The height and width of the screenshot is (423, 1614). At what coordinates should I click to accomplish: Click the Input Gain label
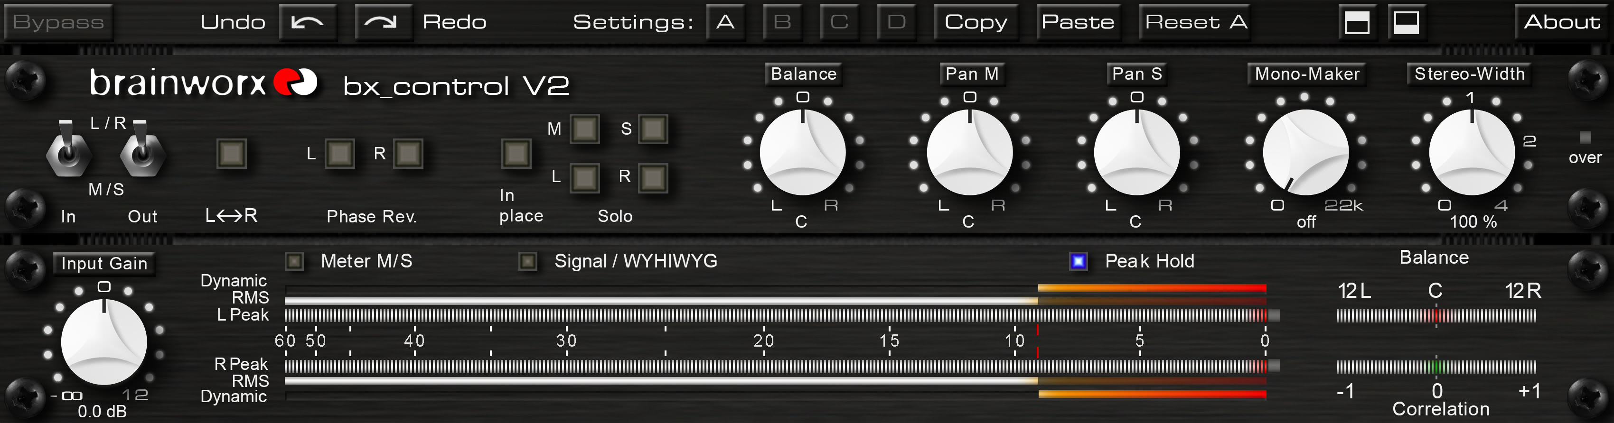(x=104, y=264)
